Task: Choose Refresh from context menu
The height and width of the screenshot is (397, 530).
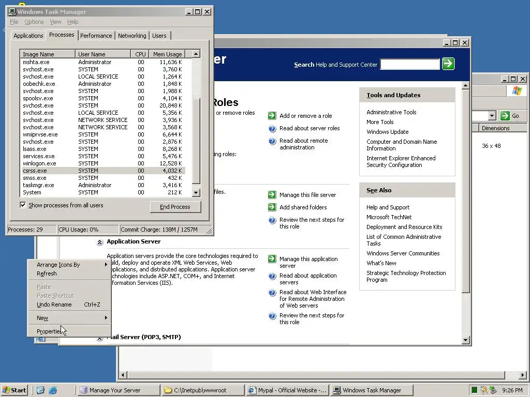Action: pos(69,273)
